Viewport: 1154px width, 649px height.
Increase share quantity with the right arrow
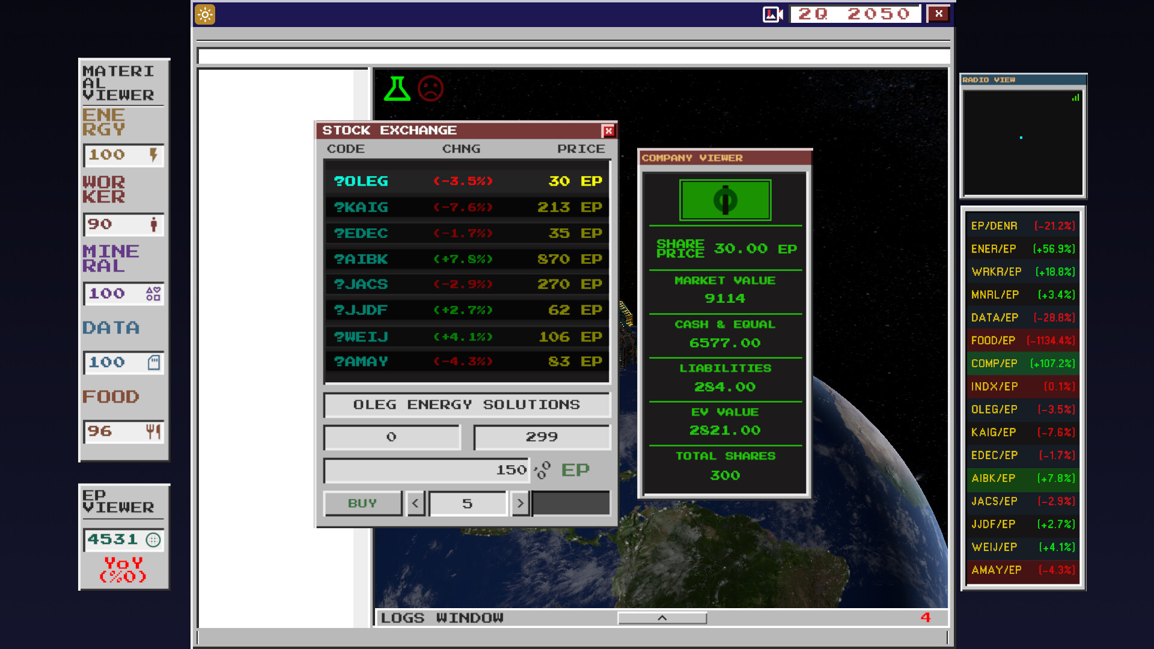(520, 503)
